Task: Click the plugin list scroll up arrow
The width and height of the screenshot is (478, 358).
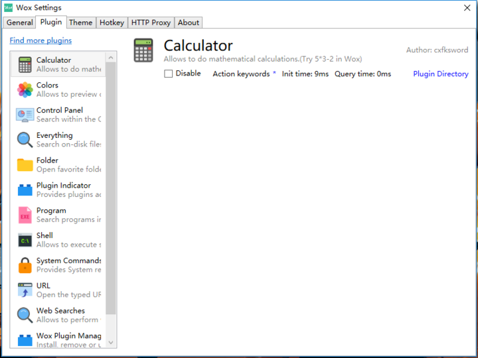Action: click(111, 57)
